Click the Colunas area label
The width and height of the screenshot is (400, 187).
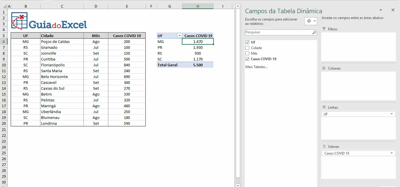[x=334, y=68]
